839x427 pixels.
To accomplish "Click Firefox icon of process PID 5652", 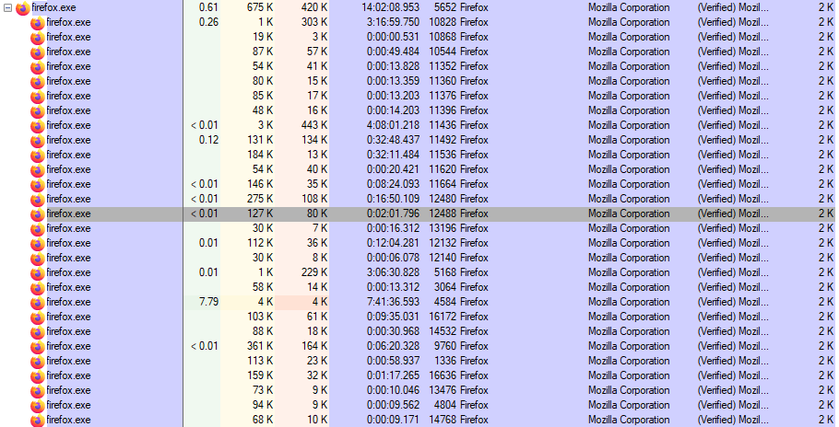I will point(23,8).
